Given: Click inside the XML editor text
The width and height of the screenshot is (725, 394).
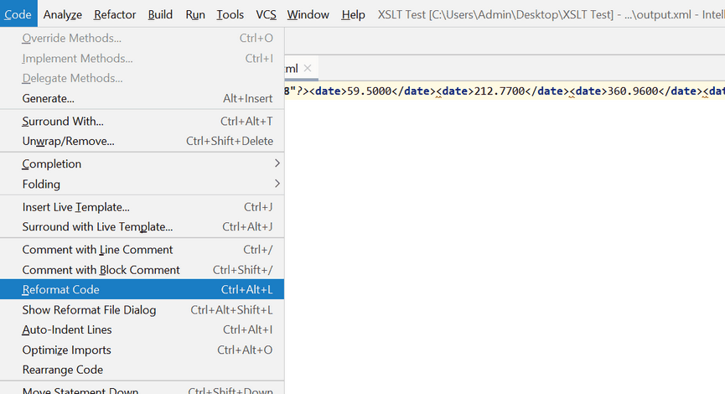Looking at the screenshot, I should click(503, 210).
